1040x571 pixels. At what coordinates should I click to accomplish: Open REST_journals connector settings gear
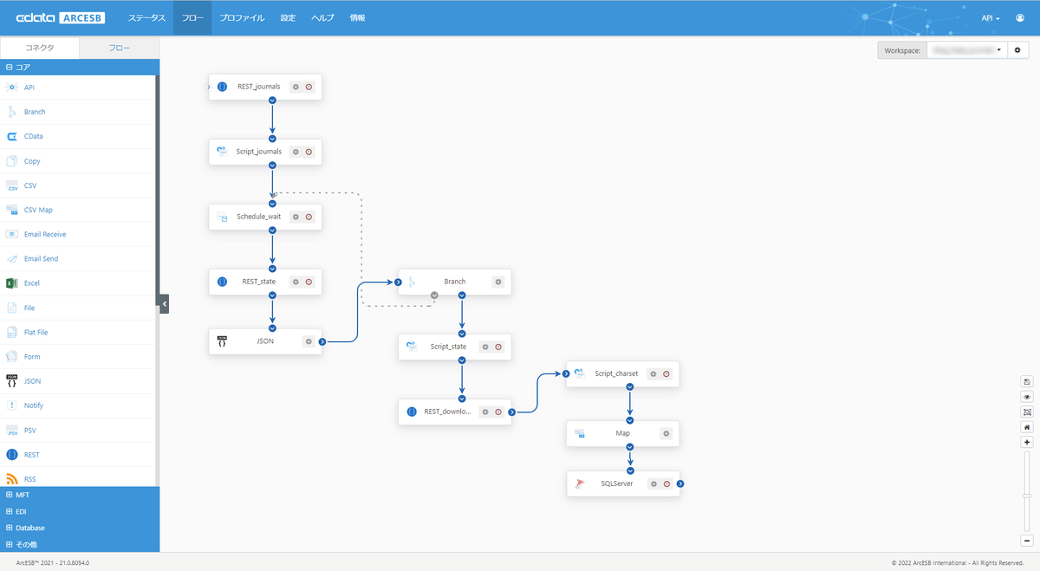click(x=296, y=87)
